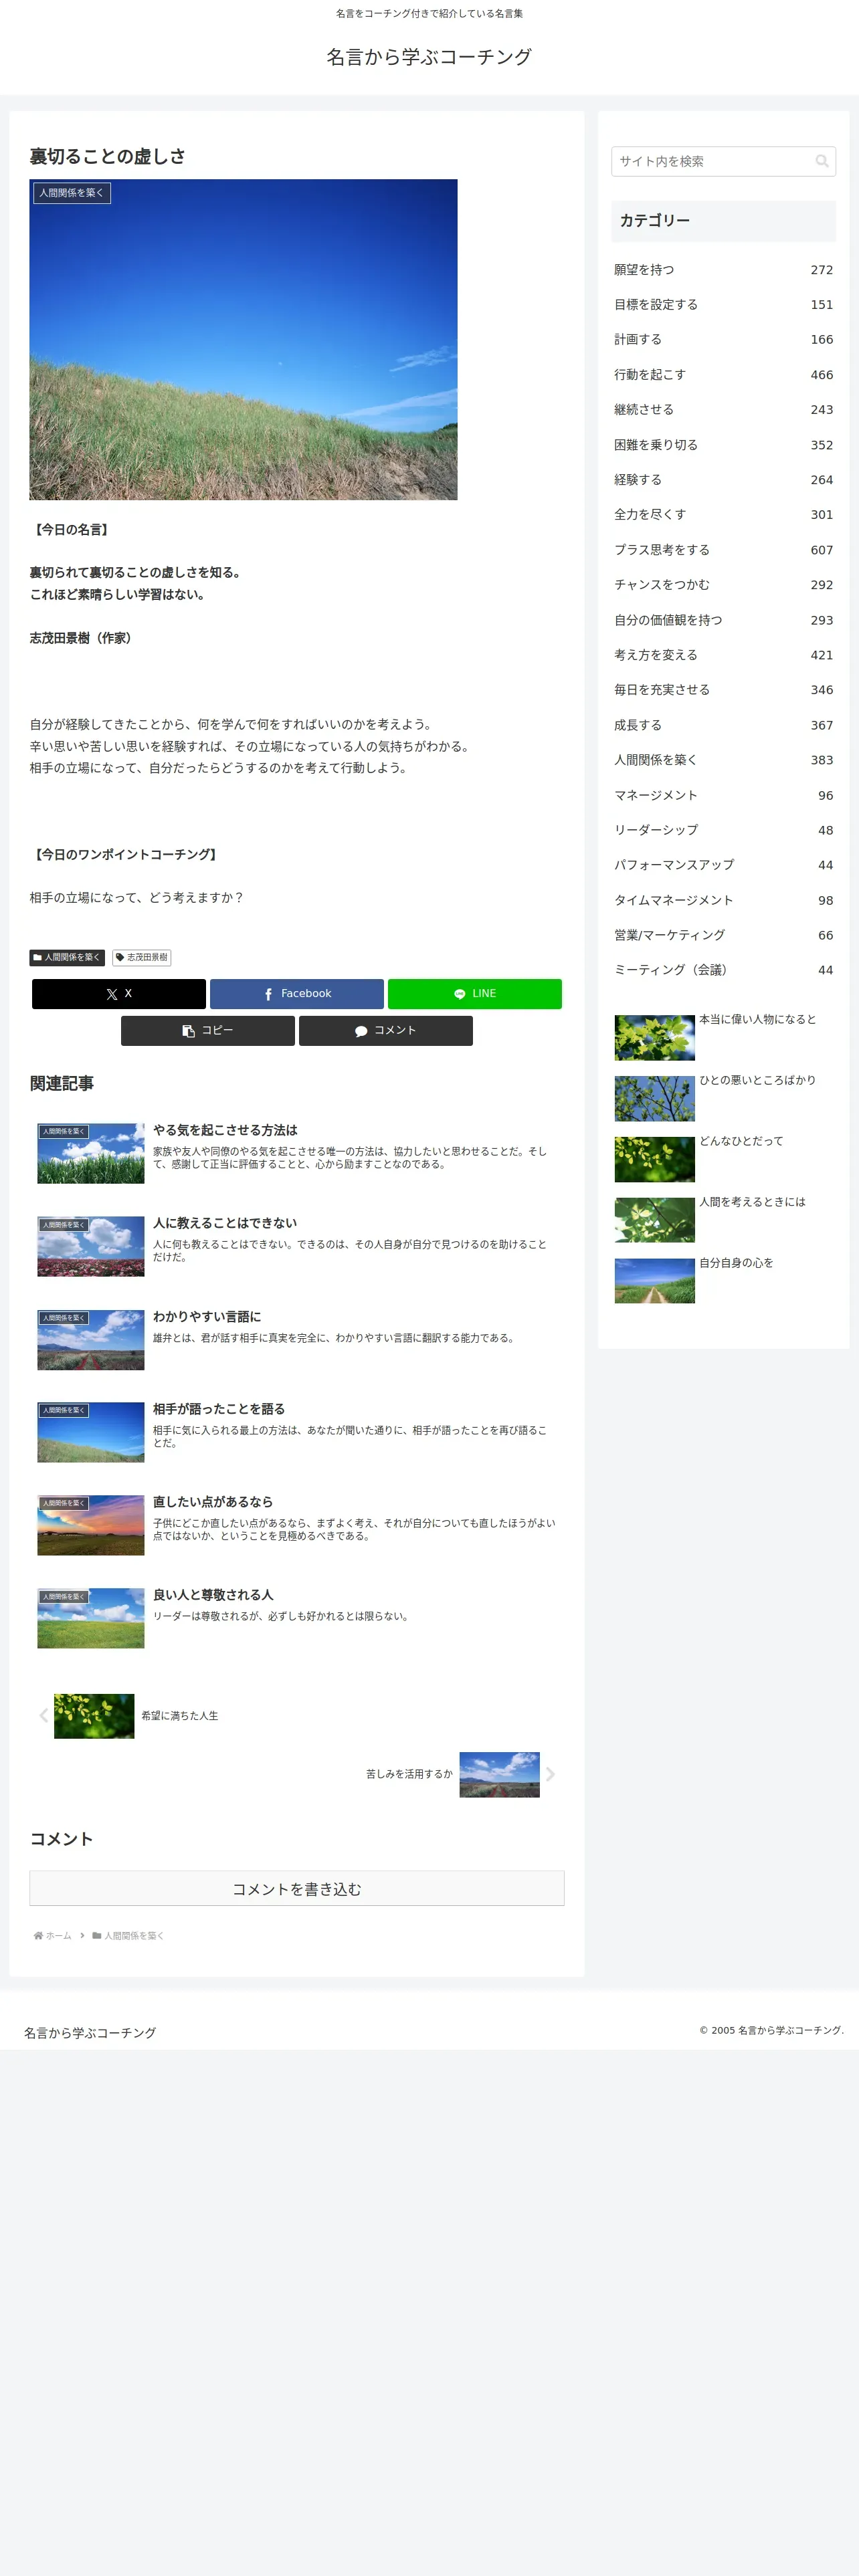Open category 目標を設定する
The height and width of the screenshot is (2576, 859).
[x=723, y=305]
